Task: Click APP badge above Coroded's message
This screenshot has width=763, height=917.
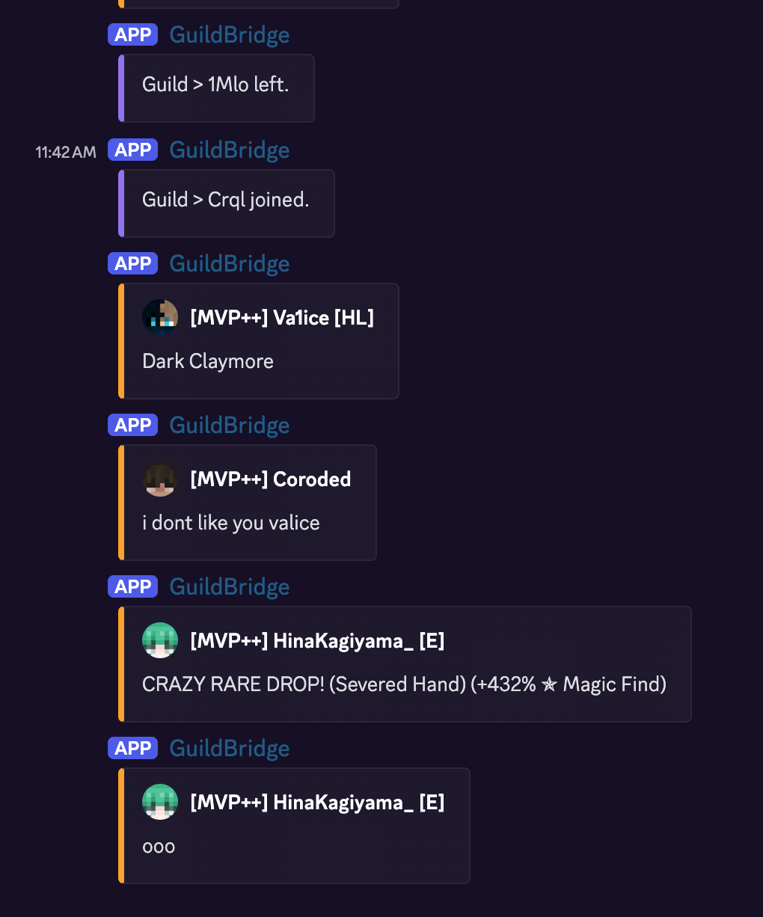Action: pyautogui.click(x=133, y=426)
